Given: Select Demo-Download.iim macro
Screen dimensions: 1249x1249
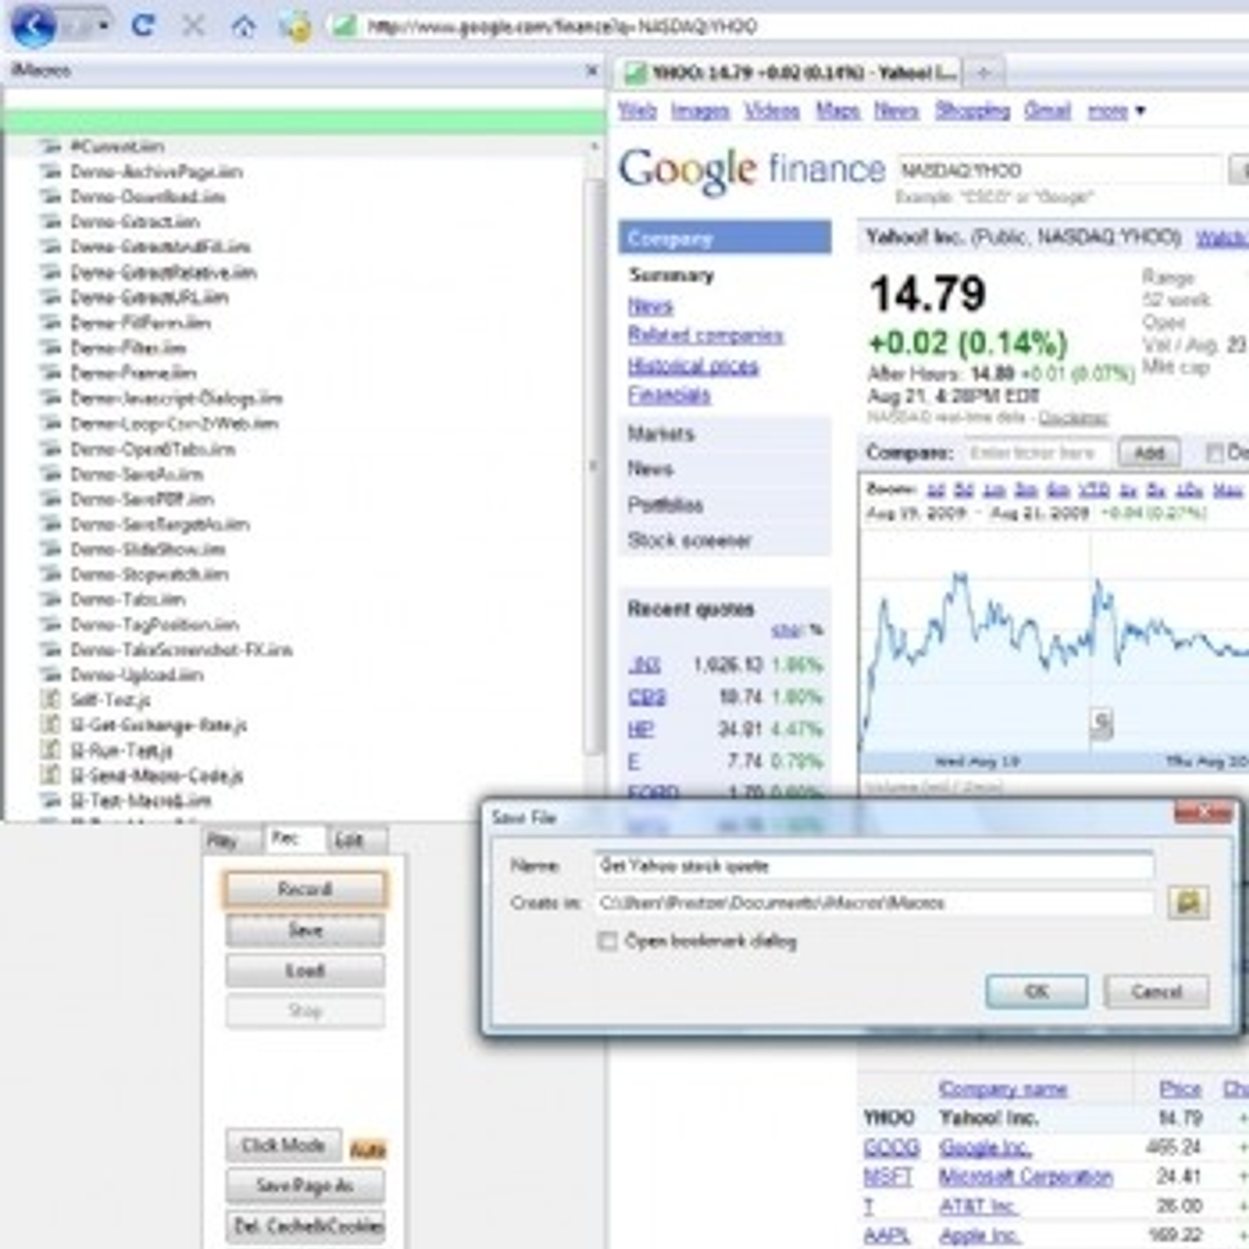Looking at the screenshot, I should click(148, 197).
